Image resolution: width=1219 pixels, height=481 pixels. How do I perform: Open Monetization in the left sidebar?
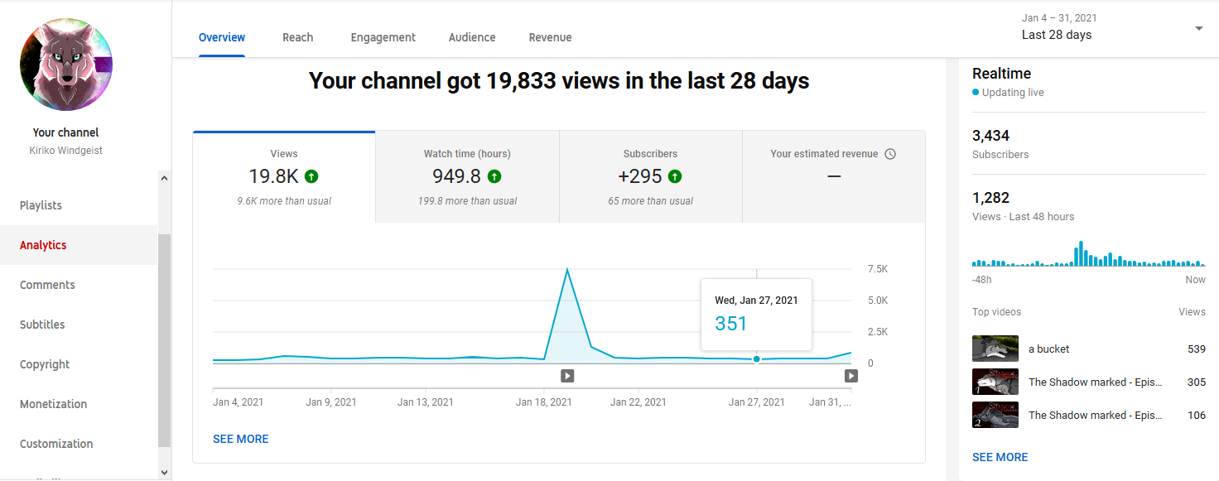(x=53, y=404)
